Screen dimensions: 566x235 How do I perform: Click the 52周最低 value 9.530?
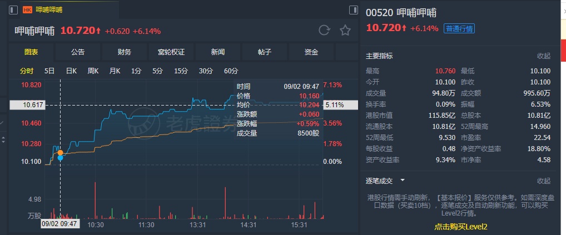tap(447, 138)
